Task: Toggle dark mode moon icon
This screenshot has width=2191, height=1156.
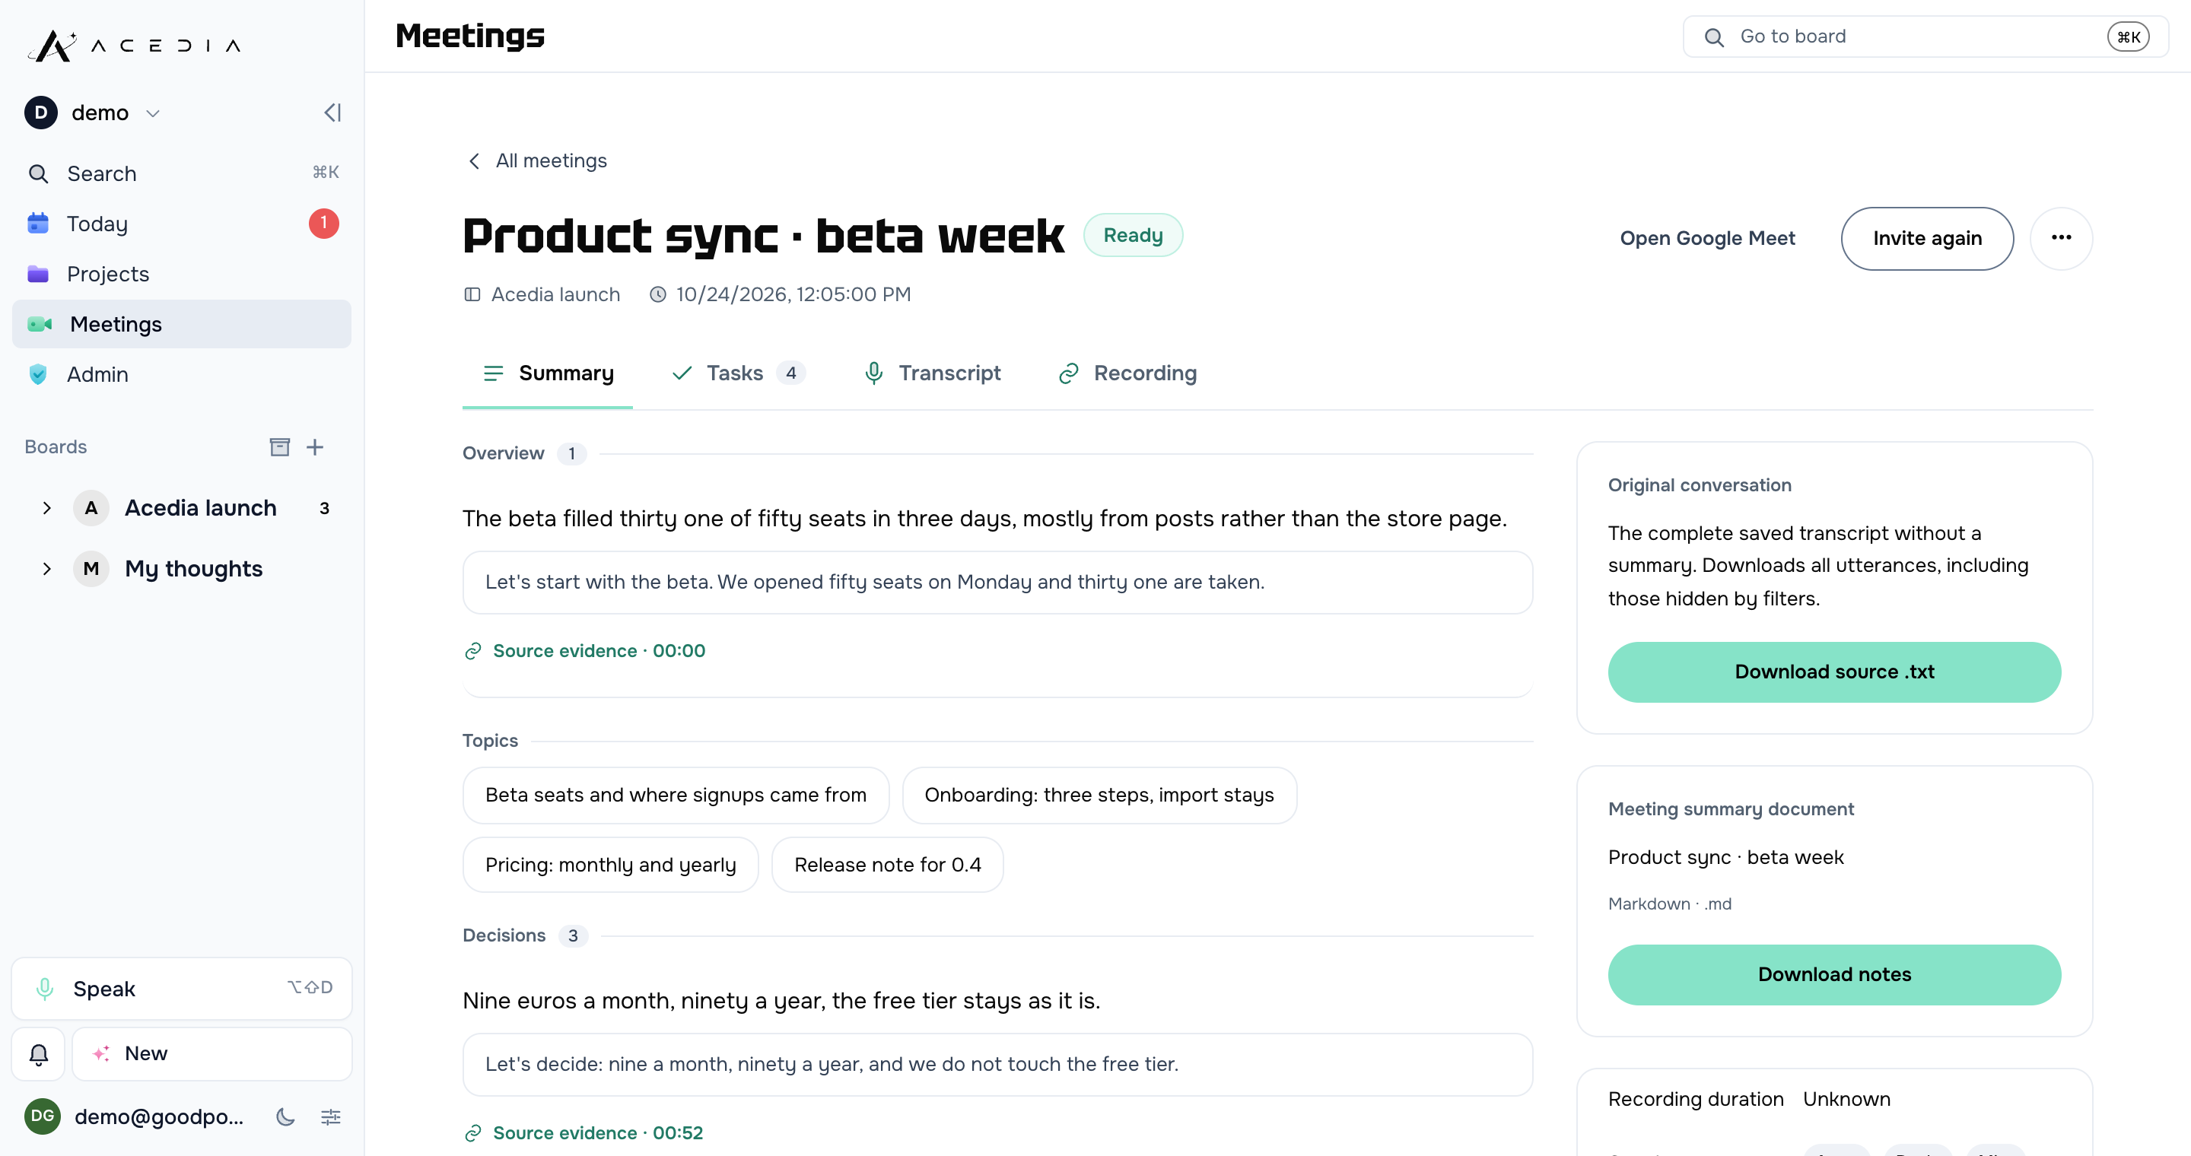Action: [x=286, y=1117]
